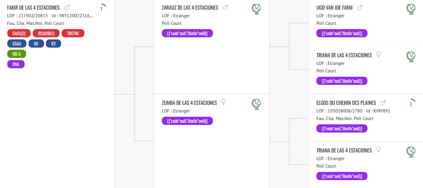Click the globe icon on the lower Triana de las 4 Estaciones card
Screen dimensions: 423x188
click(x=411, y=151)
